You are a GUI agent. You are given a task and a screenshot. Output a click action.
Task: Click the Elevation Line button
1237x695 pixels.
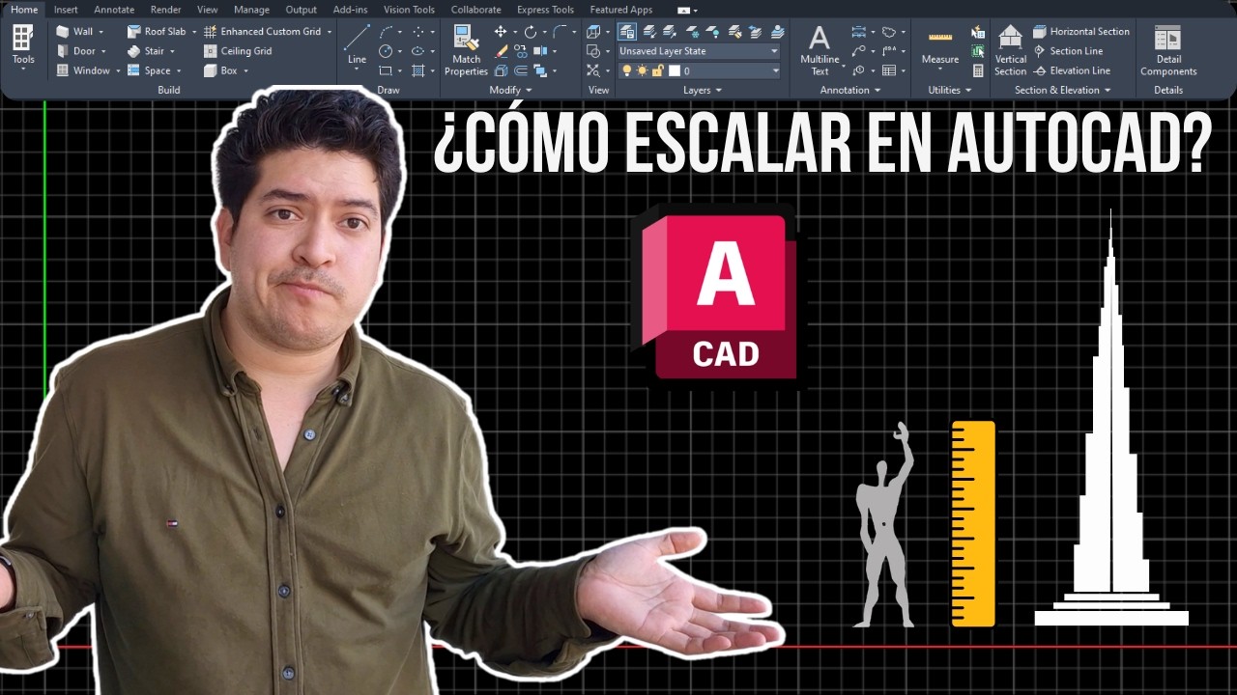(1072, 70)
